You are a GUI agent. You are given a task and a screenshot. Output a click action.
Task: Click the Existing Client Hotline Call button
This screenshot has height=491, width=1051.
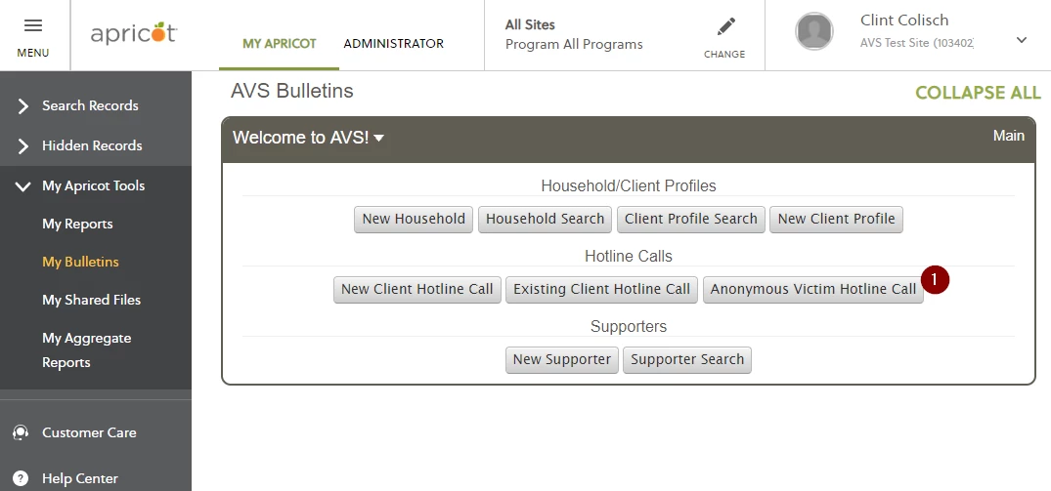point(602,290)
